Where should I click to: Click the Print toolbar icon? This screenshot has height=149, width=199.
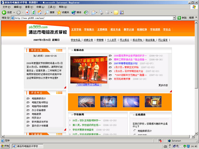pos(101,12)
